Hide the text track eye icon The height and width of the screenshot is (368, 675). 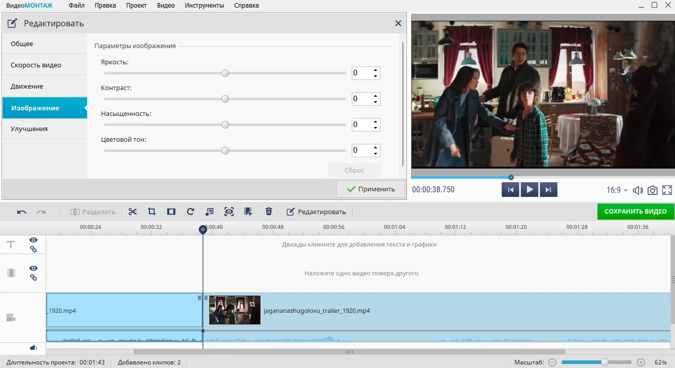click(33, 240)
